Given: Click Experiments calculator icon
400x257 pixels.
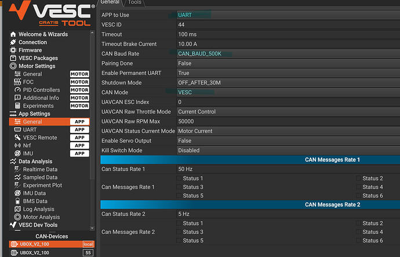Looking at the screenshot, I should click(x=17, y=106).
